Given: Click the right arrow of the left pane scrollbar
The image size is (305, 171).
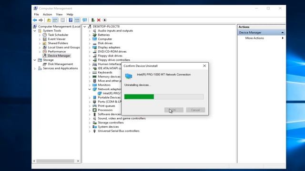Looking at the screenshot, I should [78, 161].
